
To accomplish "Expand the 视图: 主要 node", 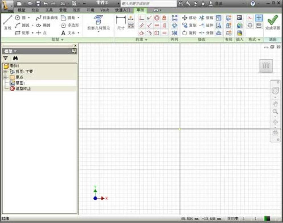I will 6,71.
